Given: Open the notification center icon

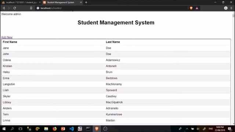Looking at the screenshot, I should 230,129.
